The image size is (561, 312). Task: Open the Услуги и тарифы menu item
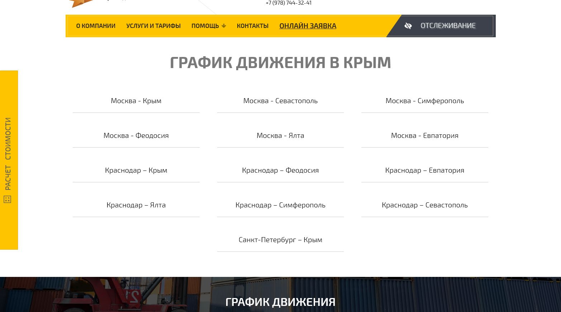153,26
